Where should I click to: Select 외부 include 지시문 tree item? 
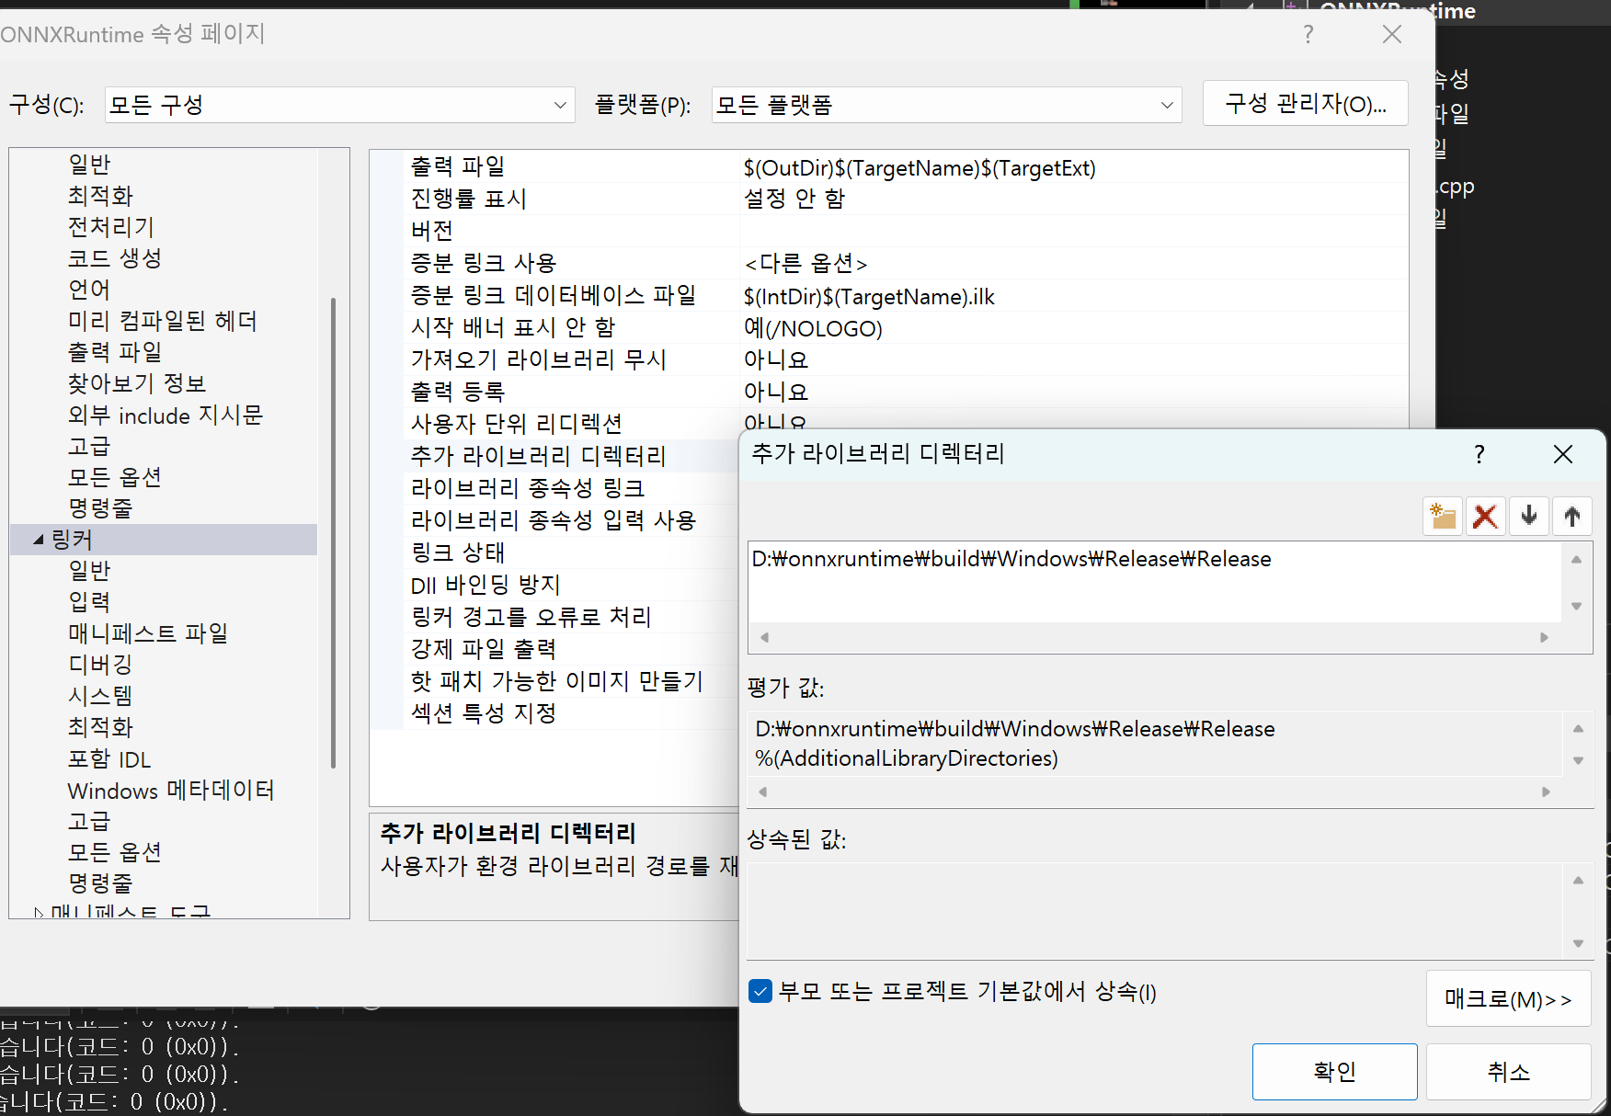click(166, 416)
